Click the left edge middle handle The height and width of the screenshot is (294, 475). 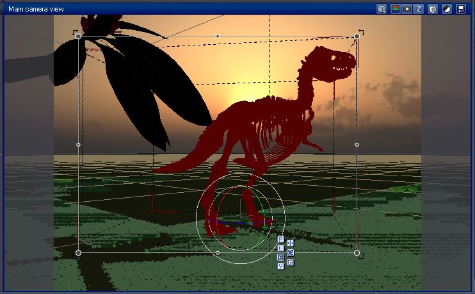click(x=78, y=145)
